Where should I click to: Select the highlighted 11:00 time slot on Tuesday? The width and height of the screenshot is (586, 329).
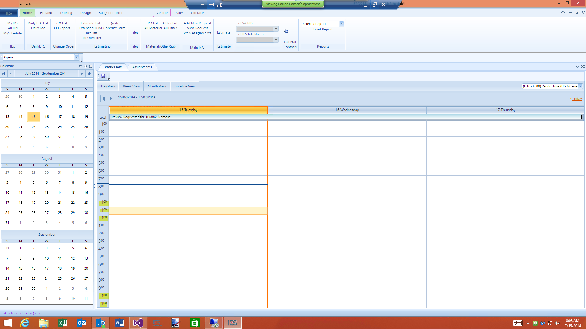pyautogui.click(x=188, y=210)
